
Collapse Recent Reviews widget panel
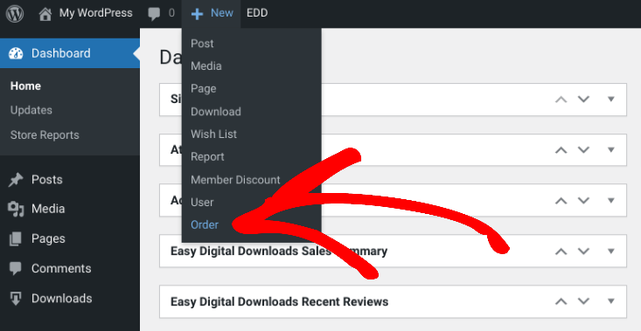pyautogui.click(x=611, y=301)
